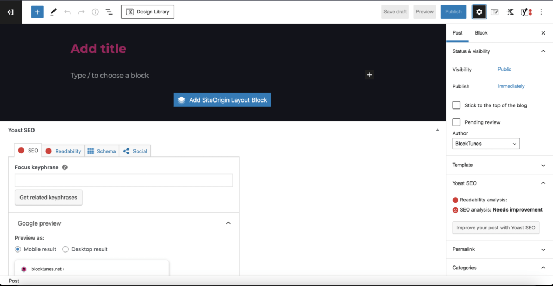
Task: Click the Readability analysis red dot
Action: (455, 200)
